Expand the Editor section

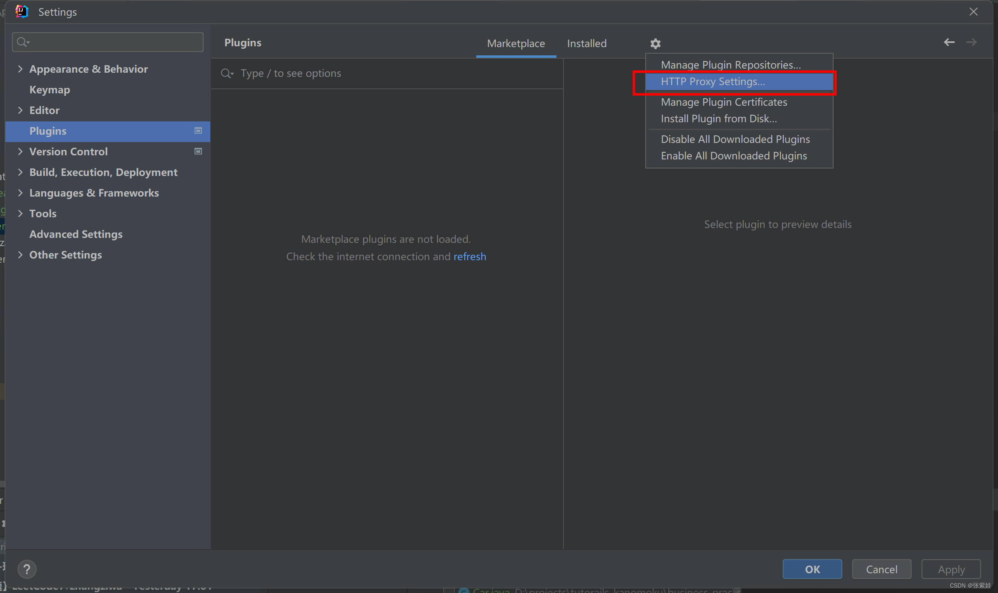20,110
